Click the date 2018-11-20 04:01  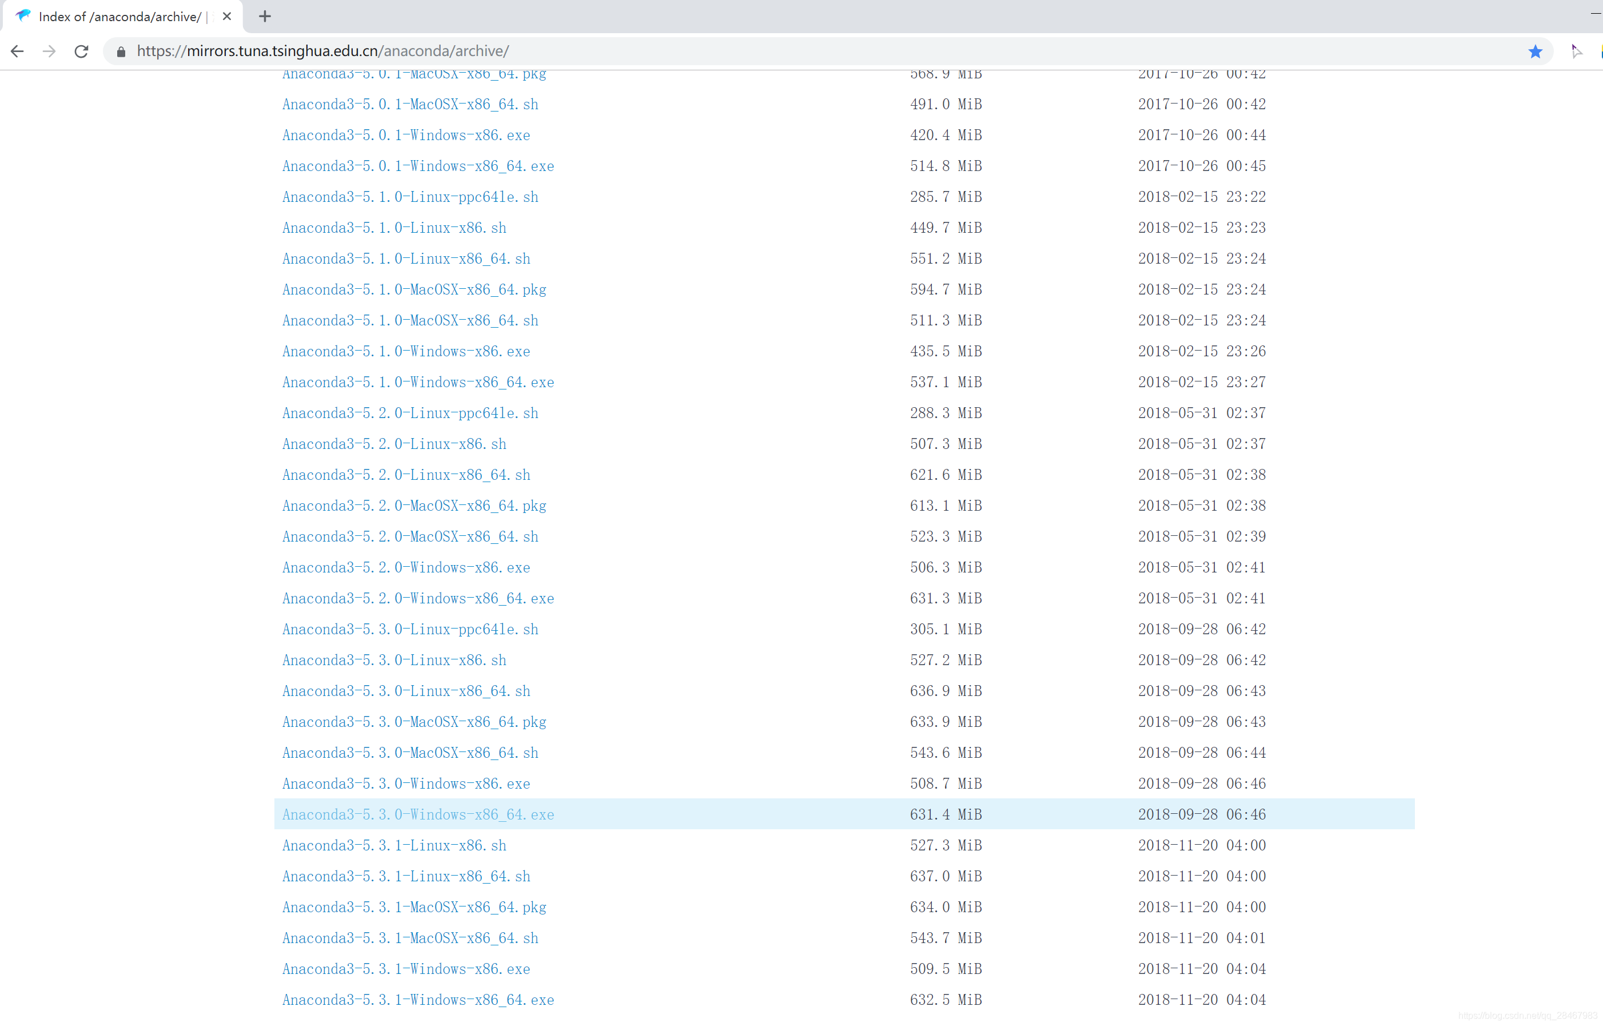click(1202, 938)
